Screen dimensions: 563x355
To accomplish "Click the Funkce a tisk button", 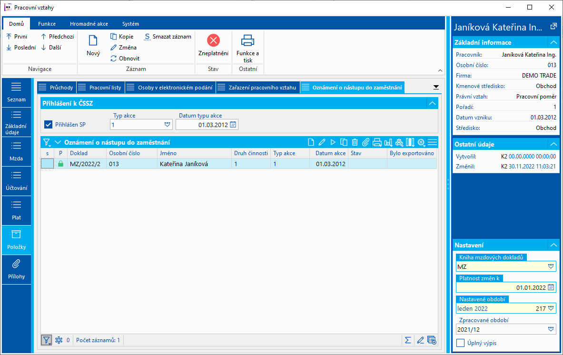I will (248, 49).
